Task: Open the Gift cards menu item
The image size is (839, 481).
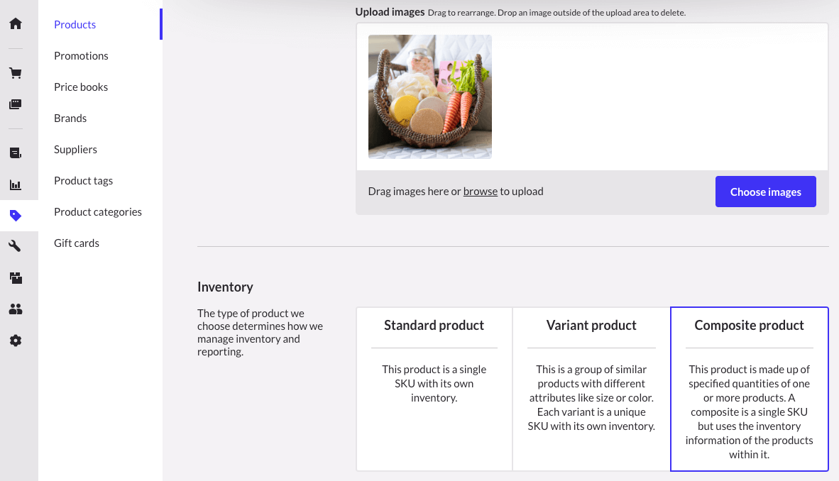Action: click(77, 243)
